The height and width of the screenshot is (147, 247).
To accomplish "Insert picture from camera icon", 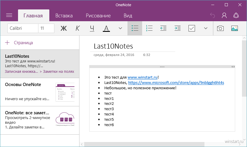I will click(220, 28).
